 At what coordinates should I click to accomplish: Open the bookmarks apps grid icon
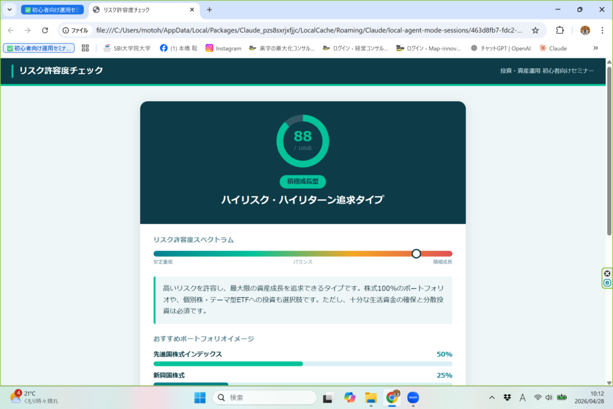tap(85, 48)
